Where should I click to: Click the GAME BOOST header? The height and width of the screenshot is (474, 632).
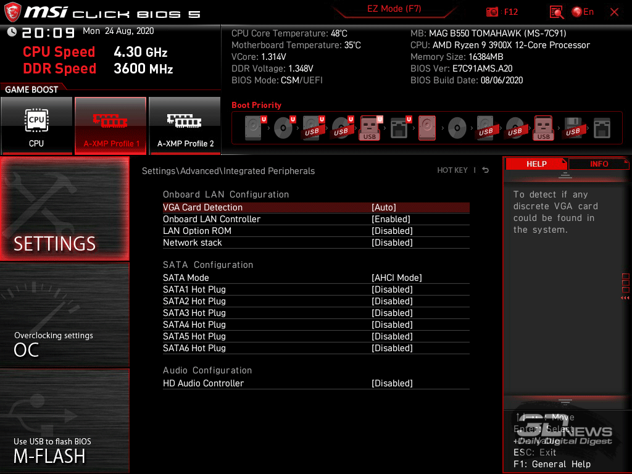pos(31,89)
